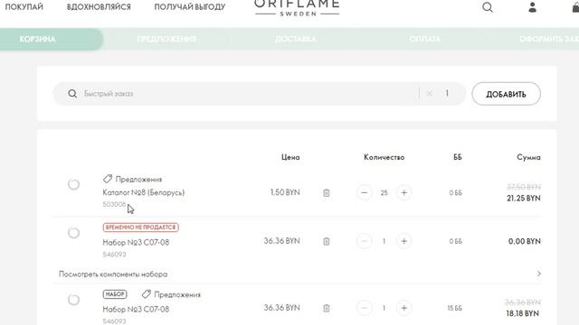579x325 pixels.
Task: Delete Каталог №8 (Беларусь) with trash icon
Action: pos(326,192)
